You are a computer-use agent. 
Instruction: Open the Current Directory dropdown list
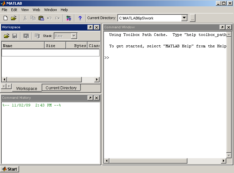point(184,18)
